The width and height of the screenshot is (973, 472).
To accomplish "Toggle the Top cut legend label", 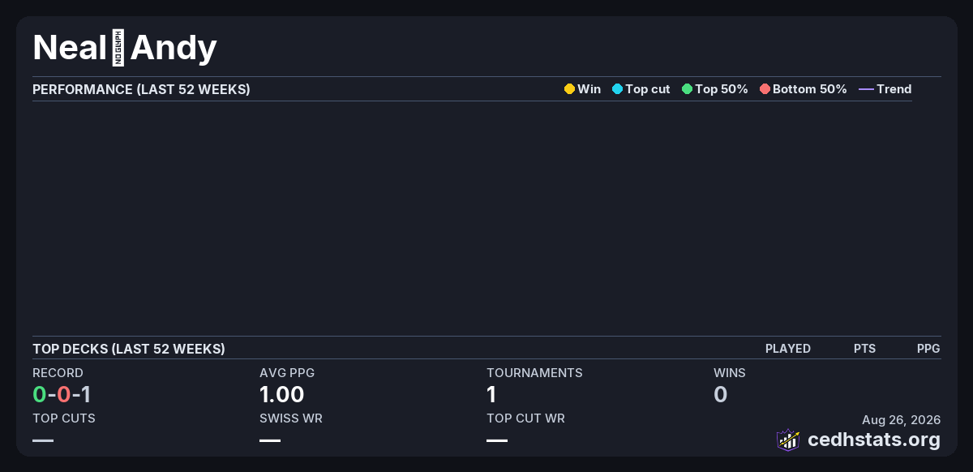I will tap(647, 89).
